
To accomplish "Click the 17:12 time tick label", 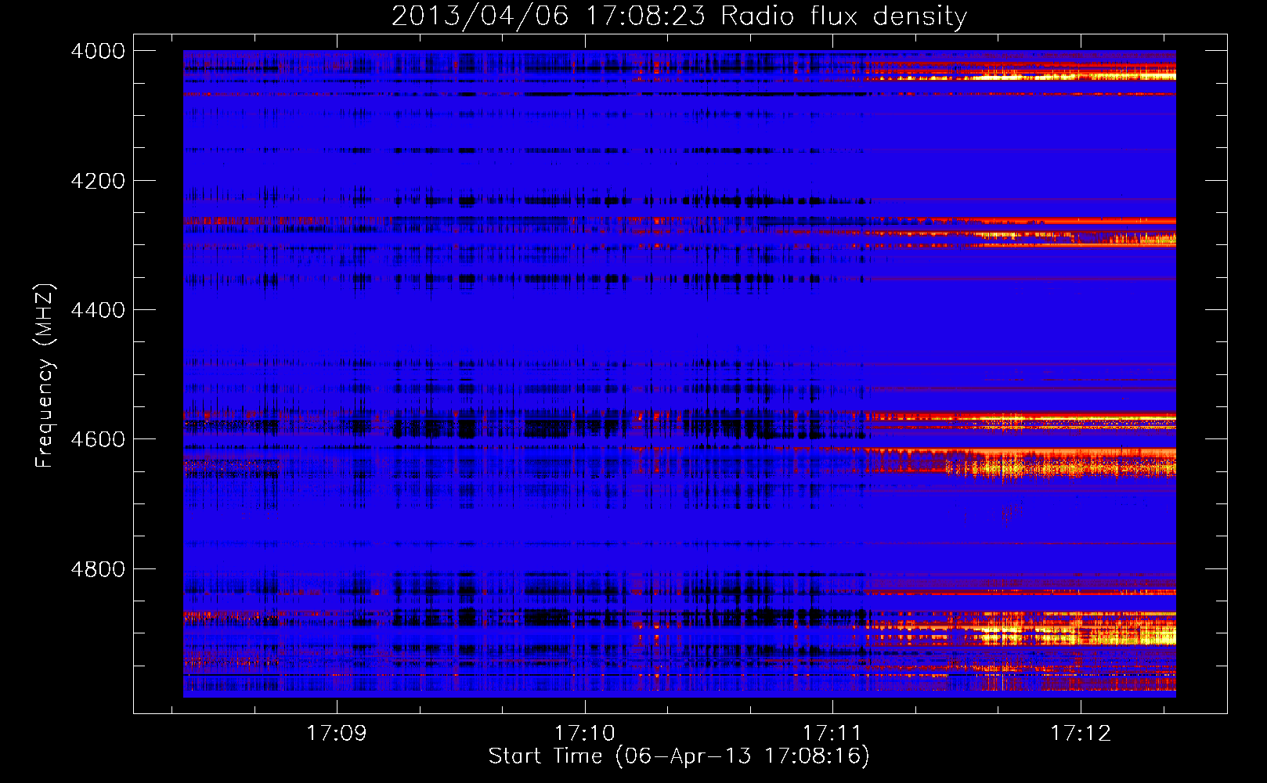I will tap(1081, 733).
